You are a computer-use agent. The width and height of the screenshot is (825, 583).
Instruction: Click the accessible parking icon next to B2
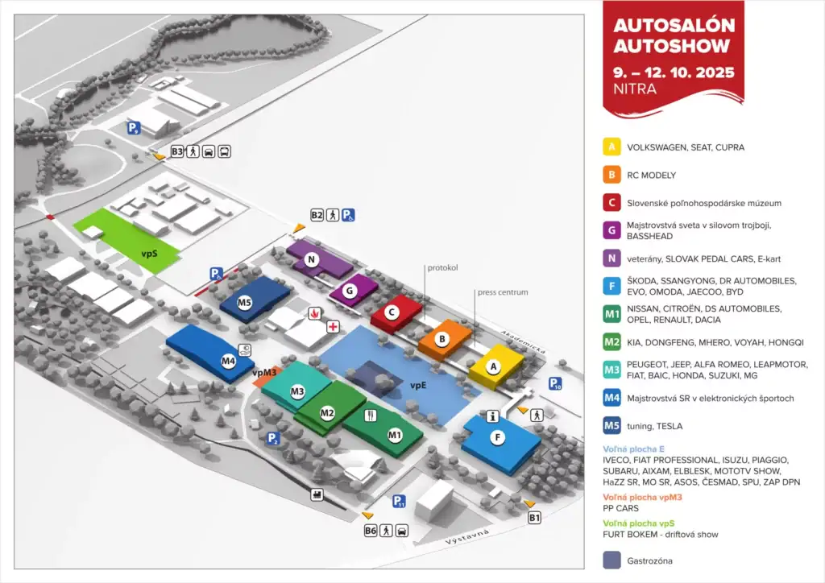point(348,215)
